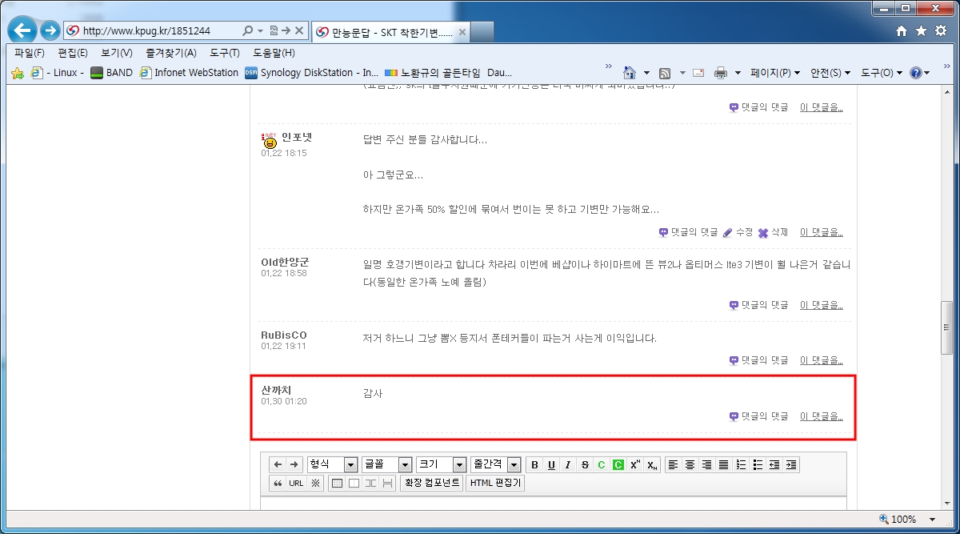Image resolution: width=960 pixels, height=534 pixels.
Task: Click the editor undo arrow icon
Action: [278, 464]
